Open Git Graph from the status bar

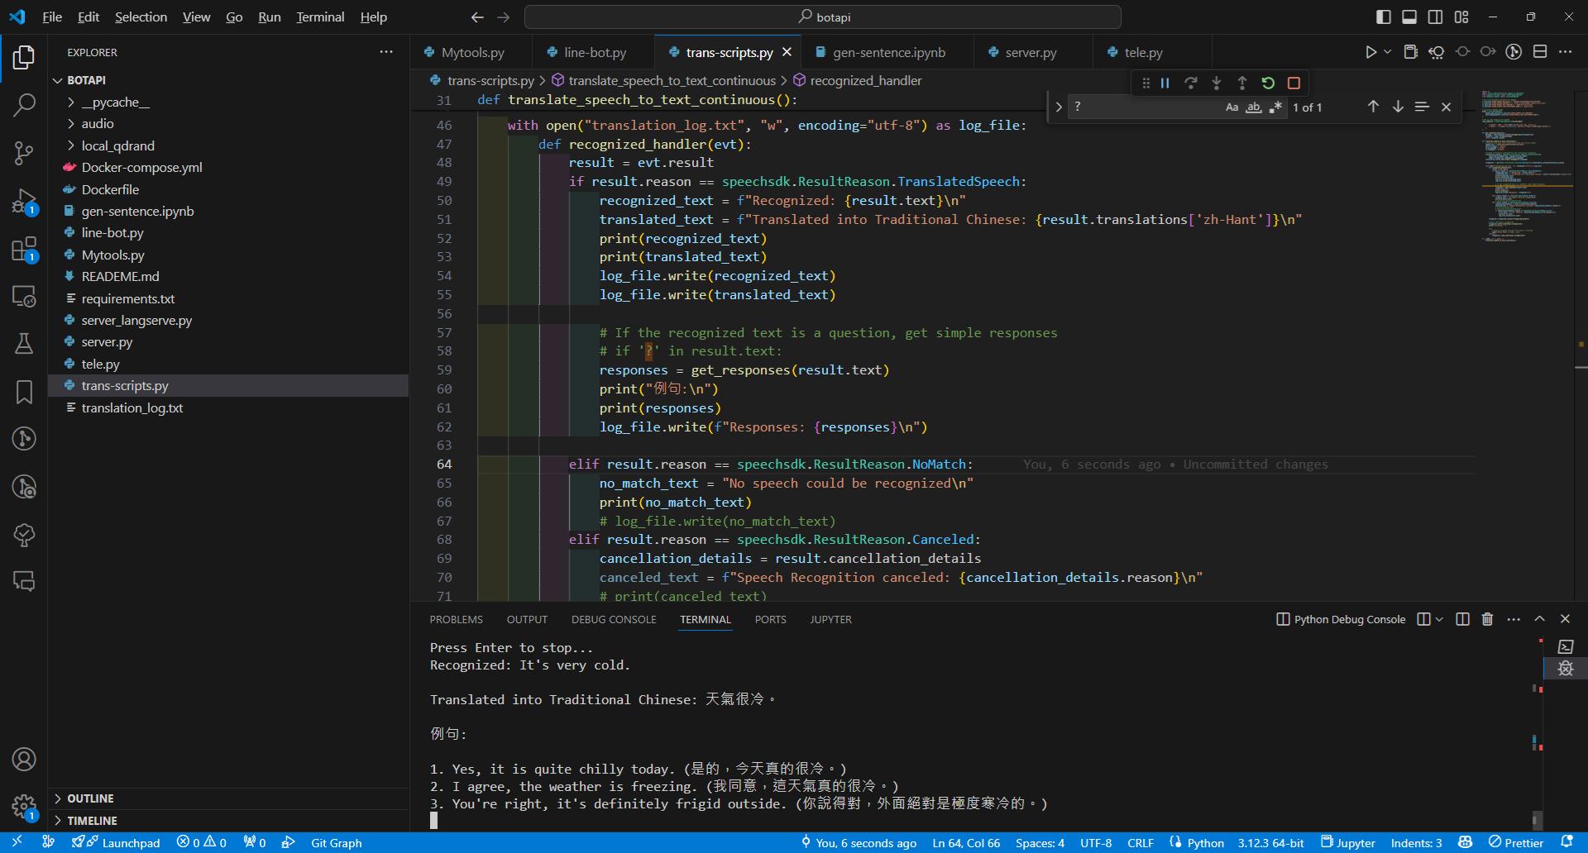tap(335, 842)
